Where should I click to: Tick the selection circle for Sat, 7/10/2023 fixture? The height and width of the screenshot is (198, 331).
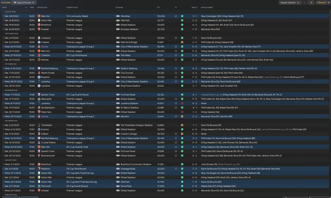3,73
